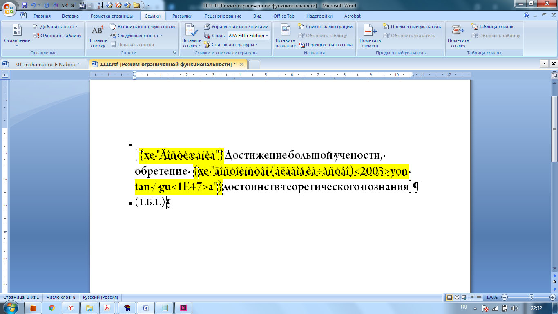Viewport: 558px width, 314px height.
Task: Open Google Chrome from taskbar
Action: click(x=51, y=308)
